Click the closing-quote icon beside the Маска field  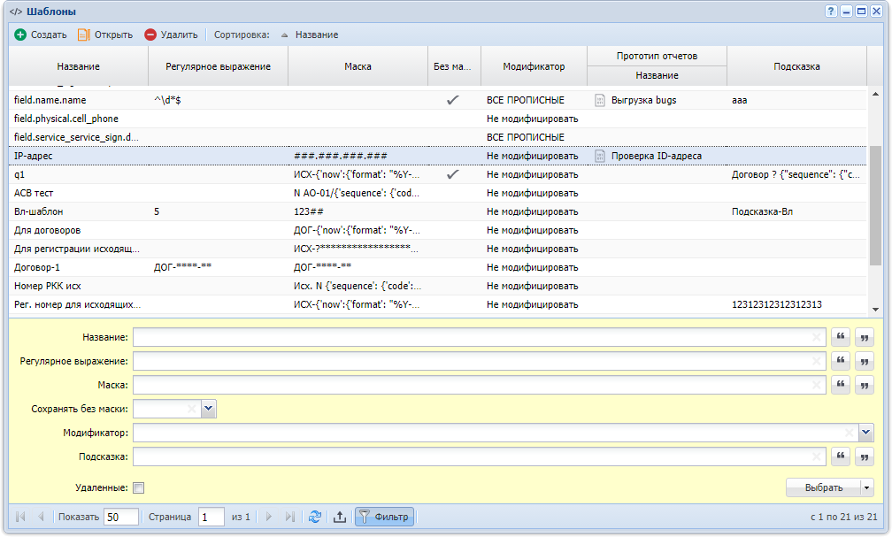(864, 385)
